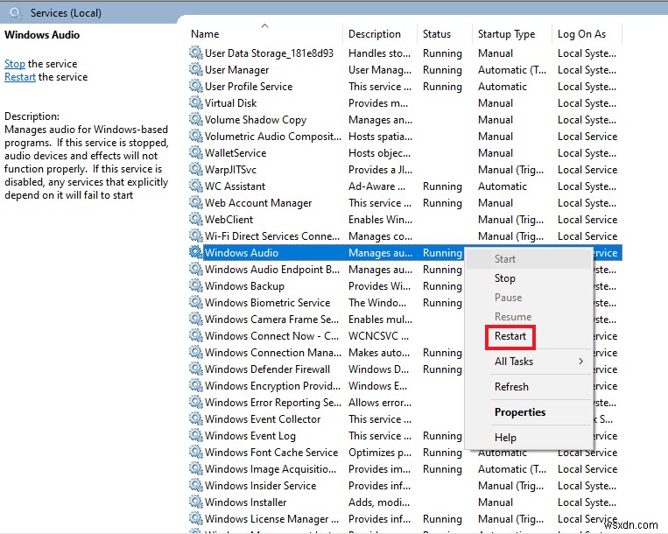Click the Windows Event Log gear icon

tap(195, 435)
